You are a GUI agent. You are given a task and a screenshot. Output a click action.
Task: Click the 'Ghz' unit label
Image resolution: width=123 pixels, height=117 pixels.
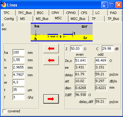pyautogui.click(x=30, y=97)
